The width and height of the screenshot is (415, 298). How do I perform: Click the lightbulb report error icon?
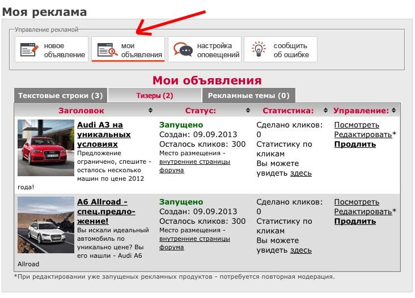pos(259,49)
